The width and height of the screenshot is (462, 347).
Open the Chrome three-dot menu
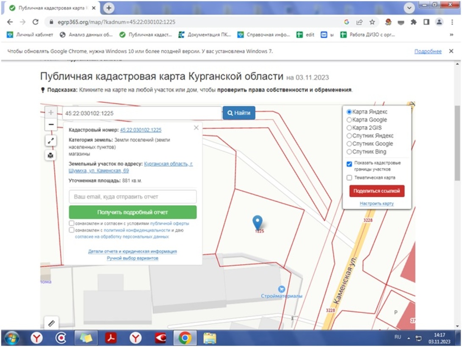point(452,22)
